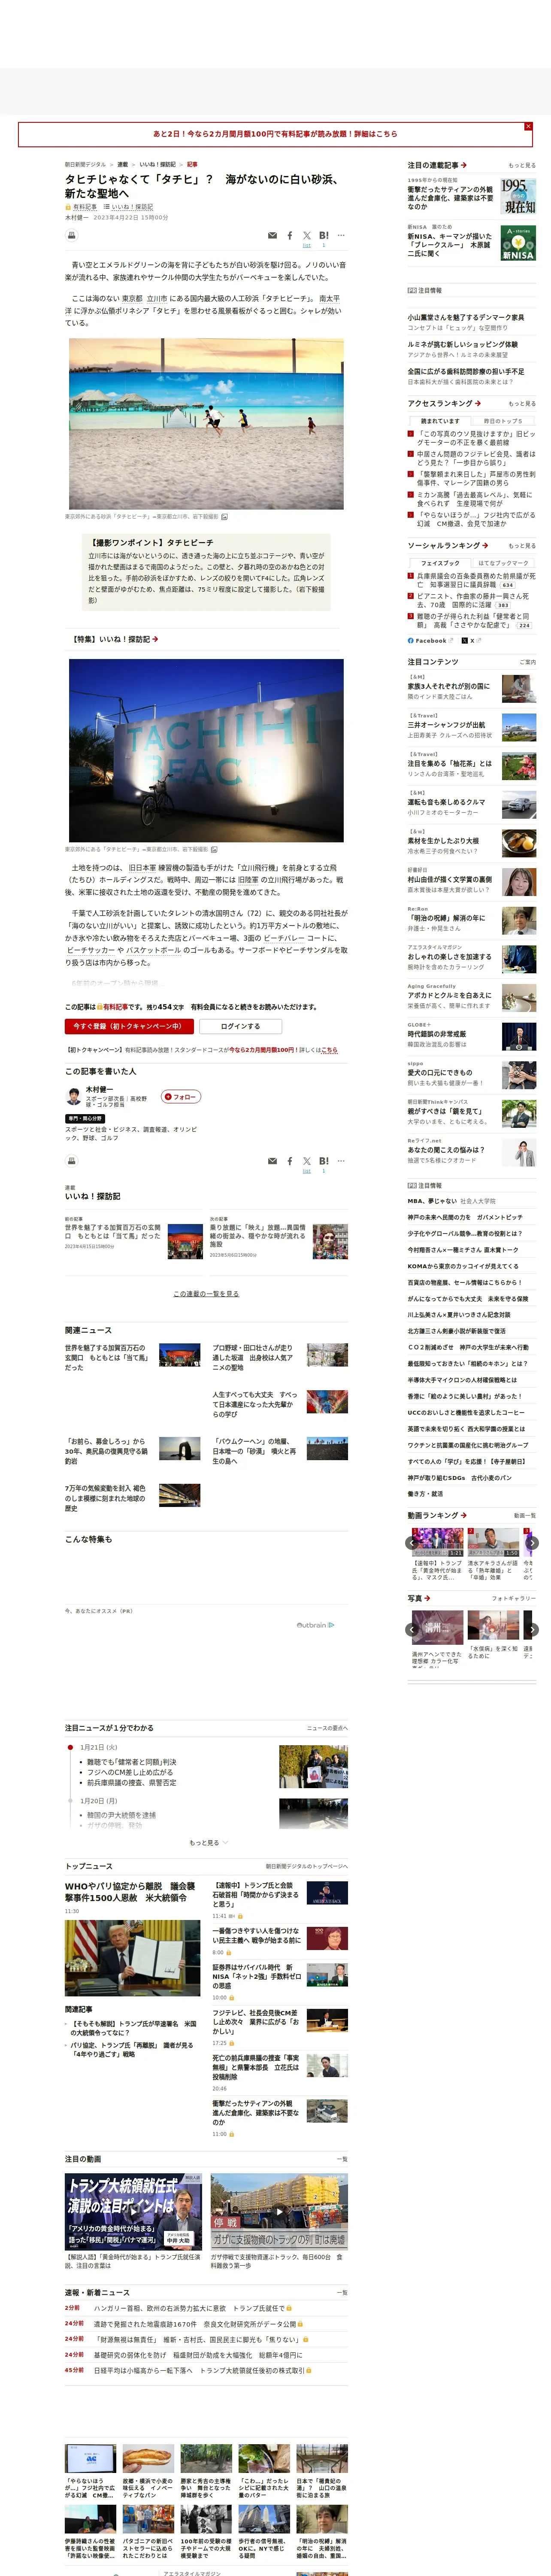Open the 連載 breadcrumb

(x=122, y=164)
